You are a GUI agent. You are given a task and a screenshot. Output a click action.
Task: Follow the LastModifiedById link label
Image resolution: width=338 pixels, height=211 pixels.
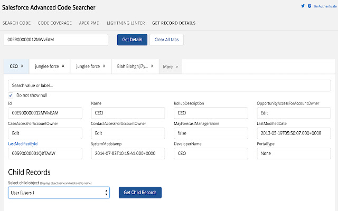pyautogui.click(x=23, y=143)
